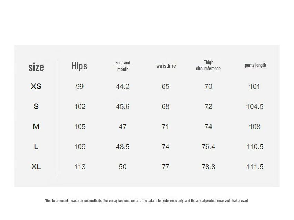Select the pants length value 104.5
This screenshot has width=294, height=220.
255,107
